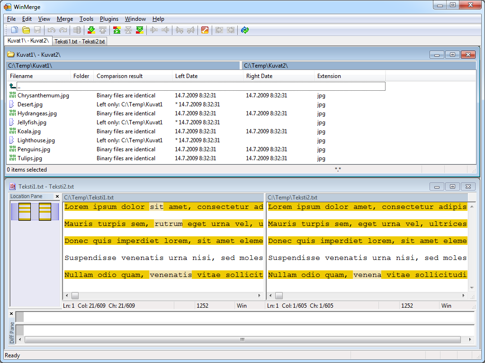485x363 pixels.
Task: Close the Diff Pane with its X
Action: [11, 314]
